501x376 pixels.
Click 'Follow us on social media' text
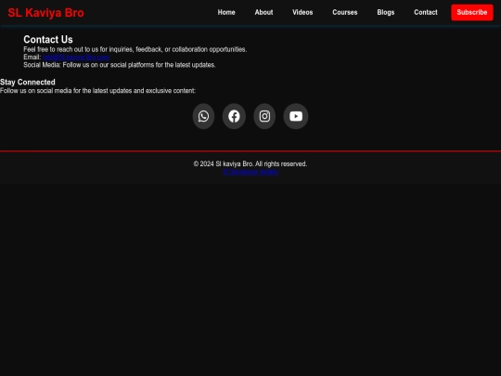point(97,91)
